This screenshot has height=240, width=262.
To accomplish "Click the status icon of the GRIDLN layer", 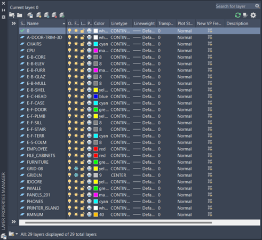I will click(x=22, y=175).
